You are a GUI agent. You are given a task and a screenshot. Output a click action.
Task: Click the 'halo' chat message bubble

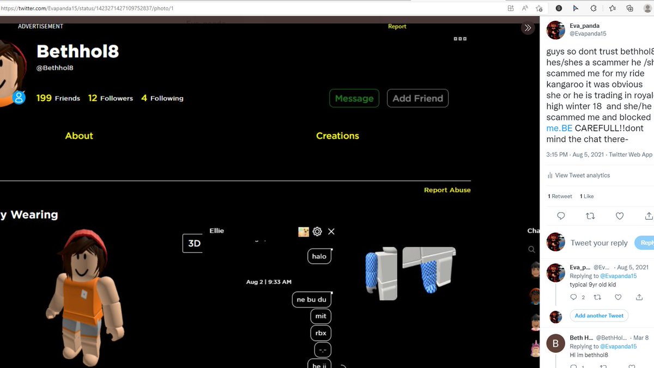(x=319, y=256)
